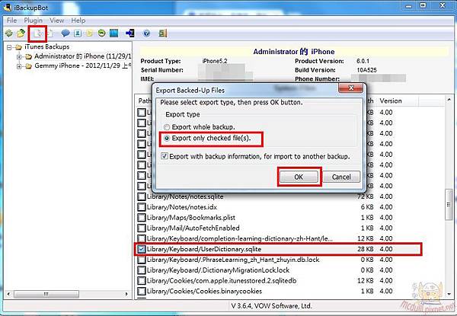Maximize the iBackupBot window

pos(423,5)
